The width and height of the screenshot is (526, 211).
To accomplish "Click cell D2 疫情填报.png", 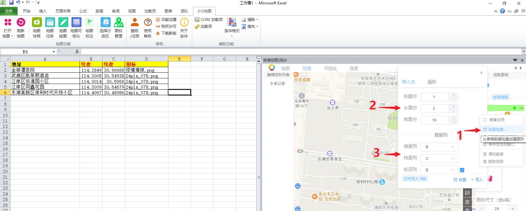I will (146, 70).
